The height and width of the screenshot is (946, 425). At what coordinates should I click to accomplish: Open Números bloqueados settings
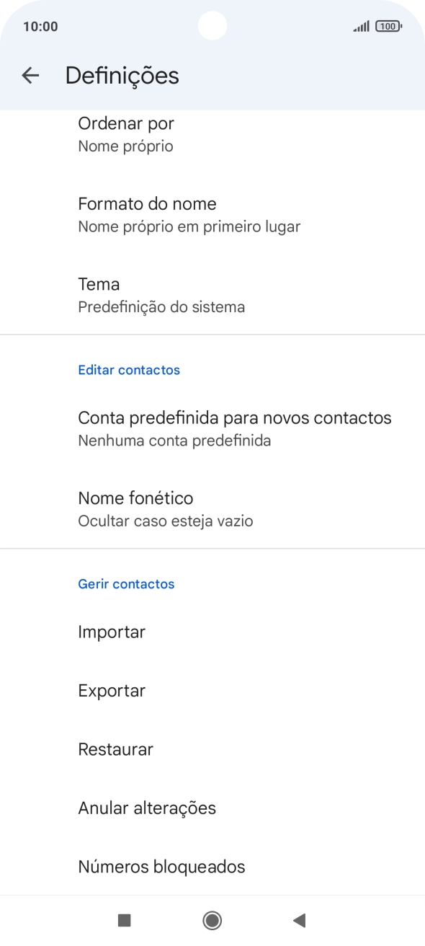tap(212, 866)
